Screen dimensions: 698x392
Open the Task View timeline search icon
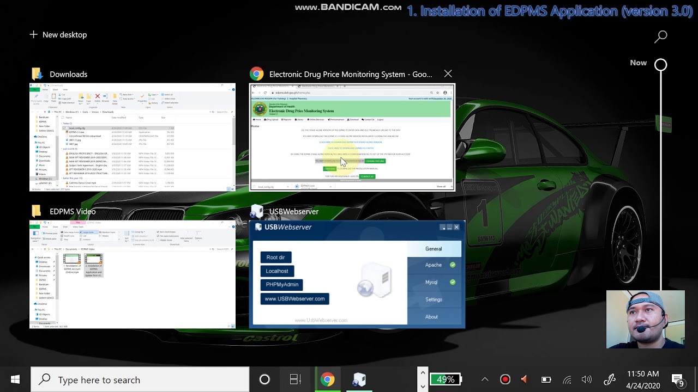(x=661, y=36)
